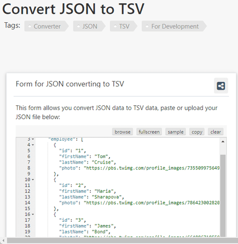Switch editor to fullscreen

(149, 132)
